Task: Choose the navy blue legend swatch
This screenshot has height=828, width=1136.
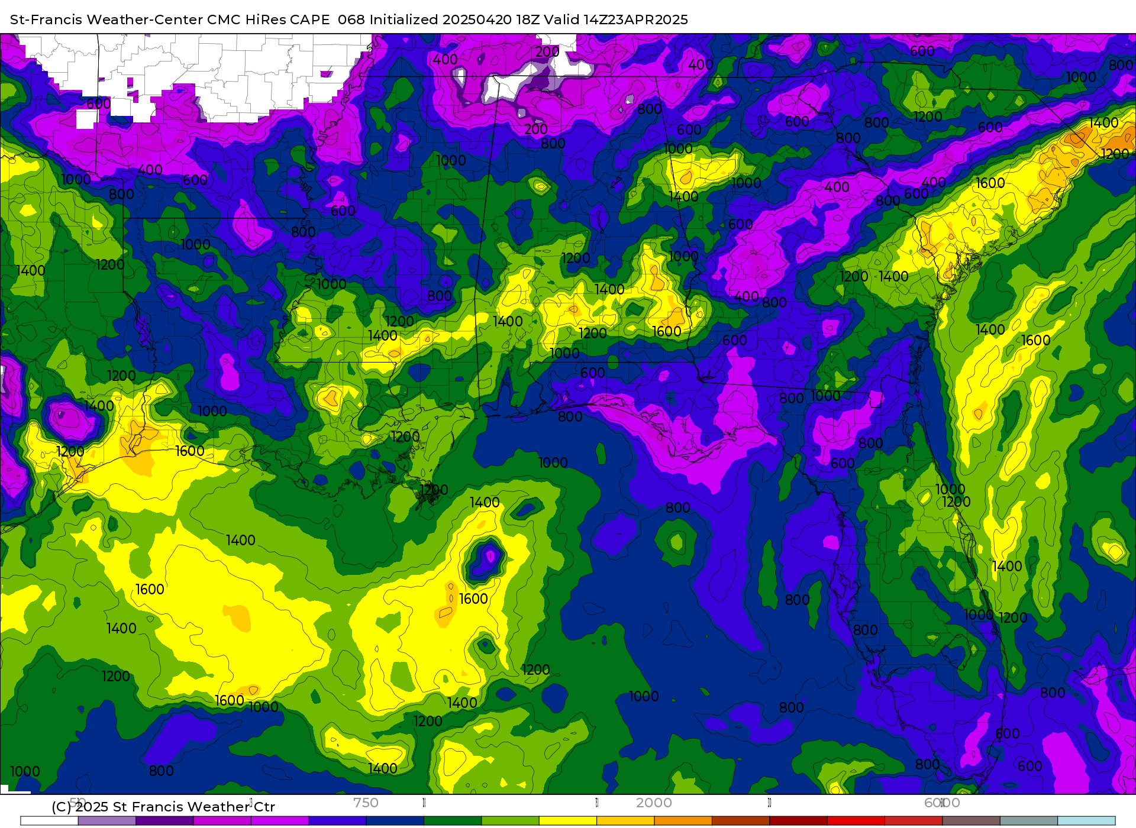Action: [x=395, y=821]
